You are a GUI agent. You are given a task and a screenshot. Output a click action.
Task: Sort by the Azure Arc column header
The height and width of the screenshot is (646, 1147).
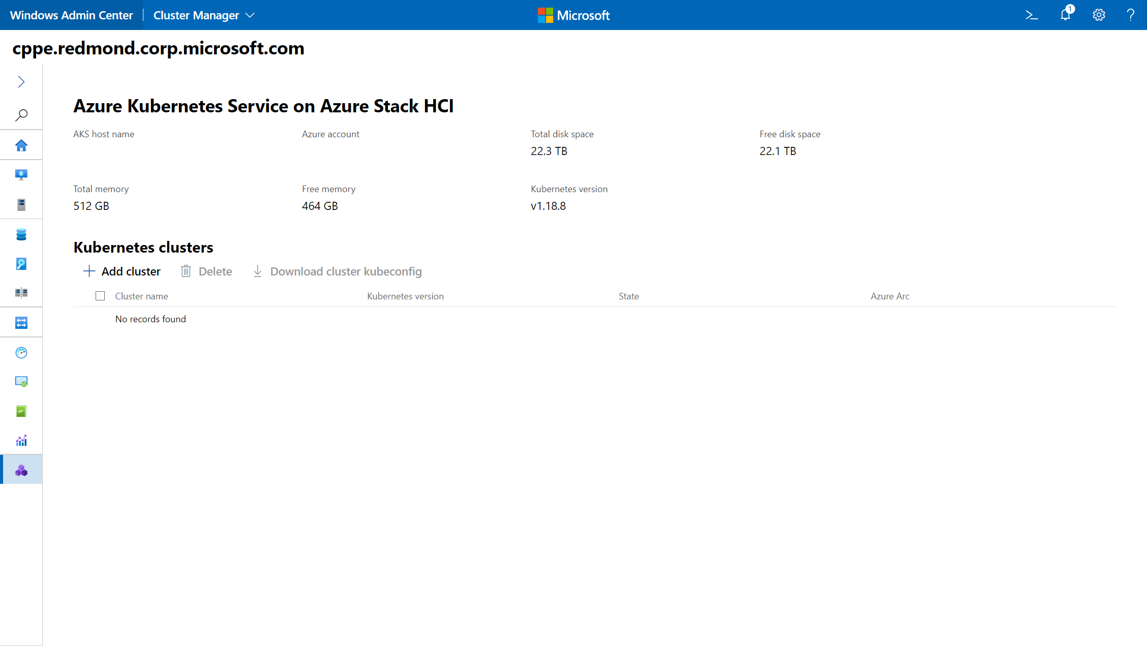point(890,296)
